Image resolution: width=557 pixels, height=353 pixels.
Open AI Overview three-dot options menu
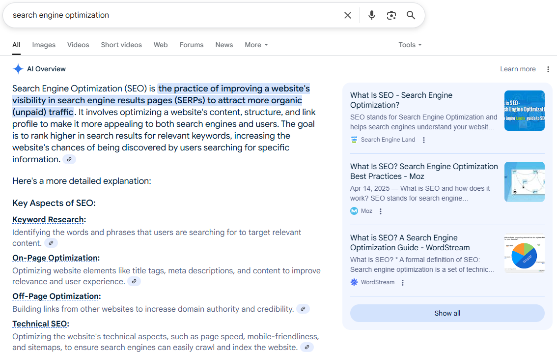548,69
